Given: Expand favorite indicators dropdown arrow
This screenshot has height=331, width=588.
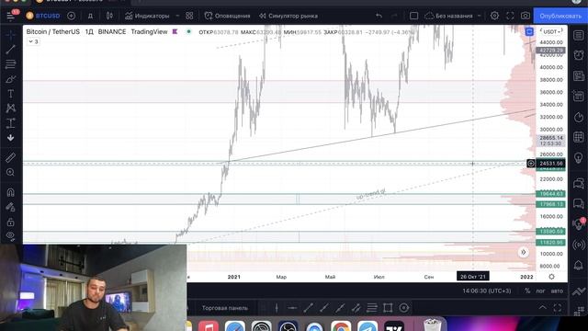Looking at the screenshot, I should [x=177, y=16].
